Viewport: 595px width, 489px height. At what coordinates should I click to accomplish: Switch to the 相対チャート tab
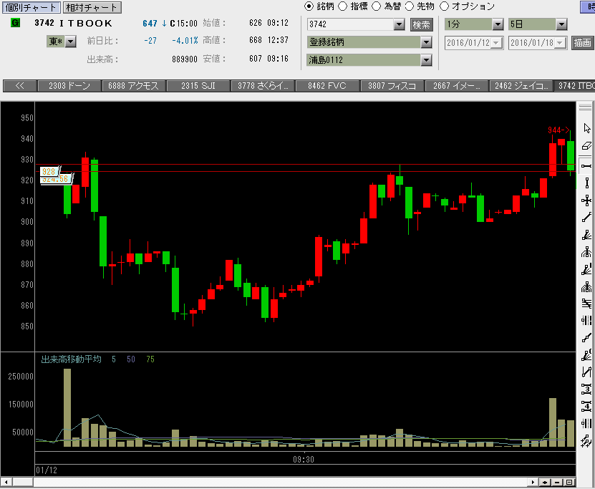pyautogui.click(x=92, y=7)
